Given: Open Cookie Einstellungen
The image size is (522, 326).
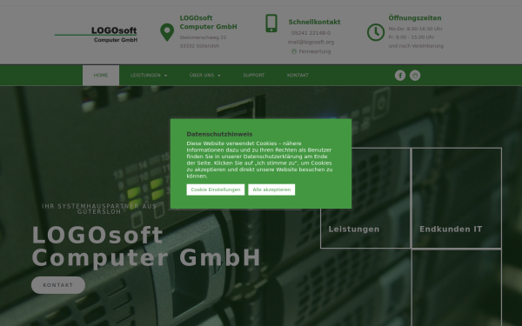Looking at the screenshot, I should (x=216, y=190).
